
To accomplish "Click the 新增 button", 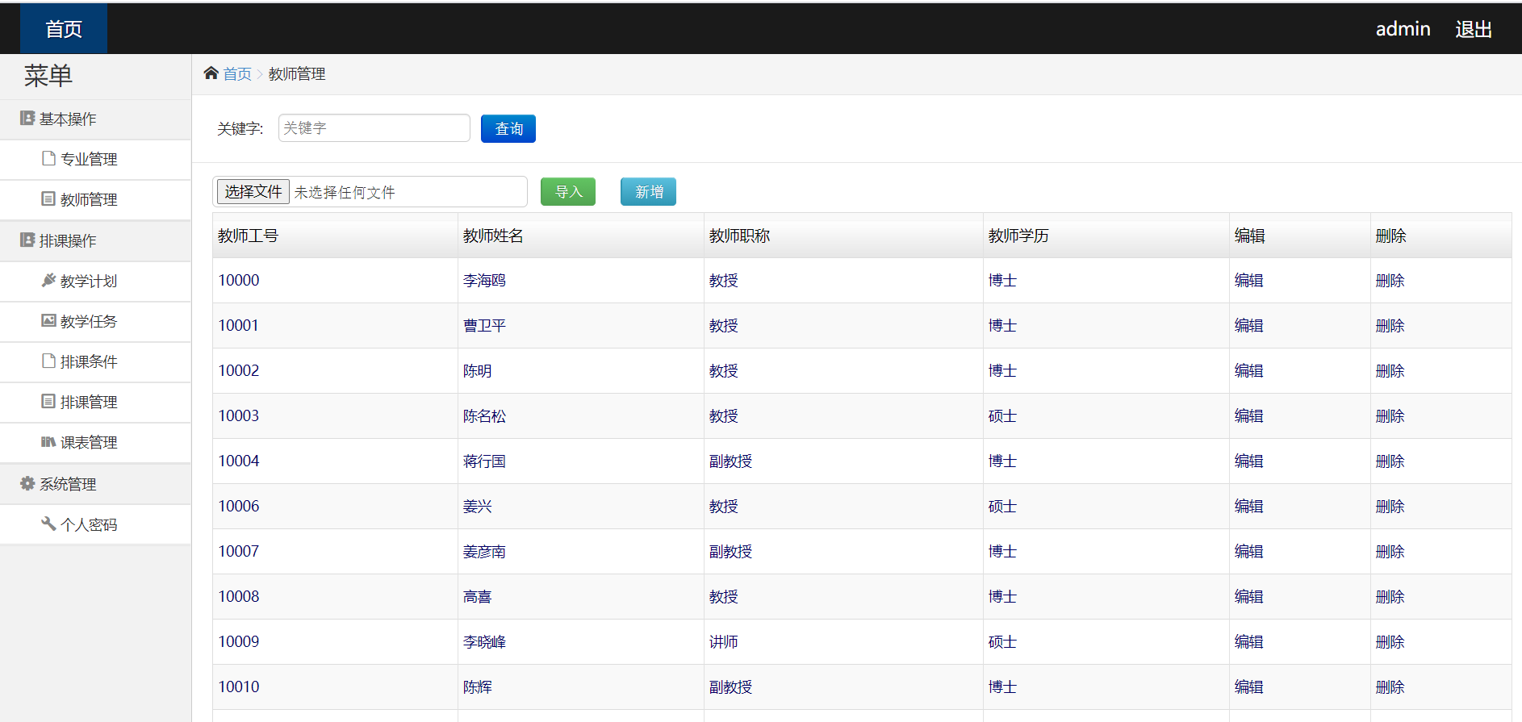I will coord(648,192).
